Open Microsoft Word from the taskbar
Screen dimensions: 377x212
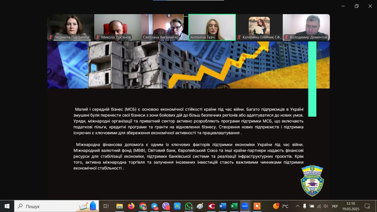coord(223,206)
